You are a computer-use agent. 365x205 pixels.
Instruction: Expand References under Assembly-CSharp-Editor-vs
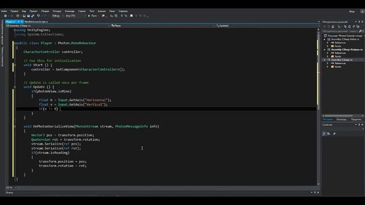tap(327, 43)
